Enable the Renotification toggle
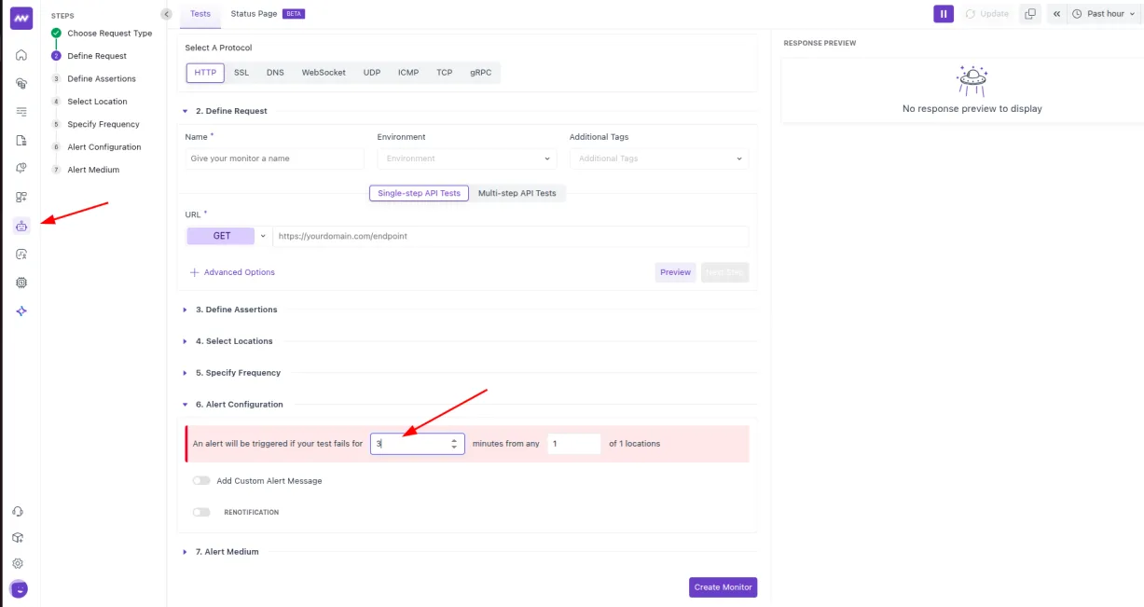The height and width of the screenshot is (607, 1144). (200, 512)
